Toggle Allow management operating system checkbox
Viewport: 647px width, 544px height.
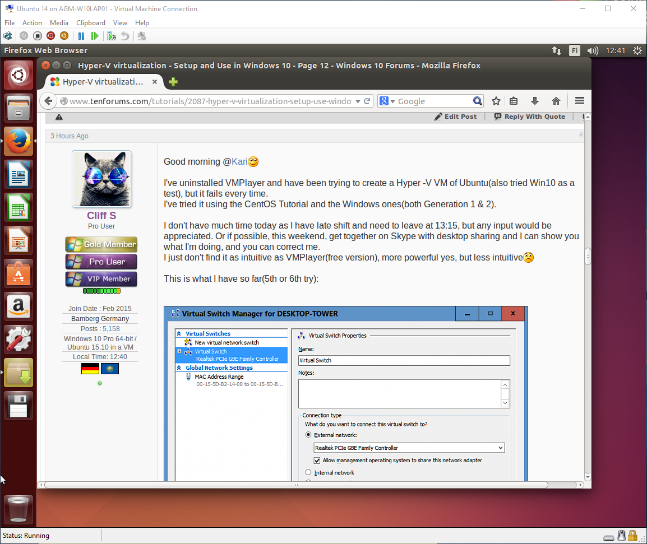(x=317, y=461)
